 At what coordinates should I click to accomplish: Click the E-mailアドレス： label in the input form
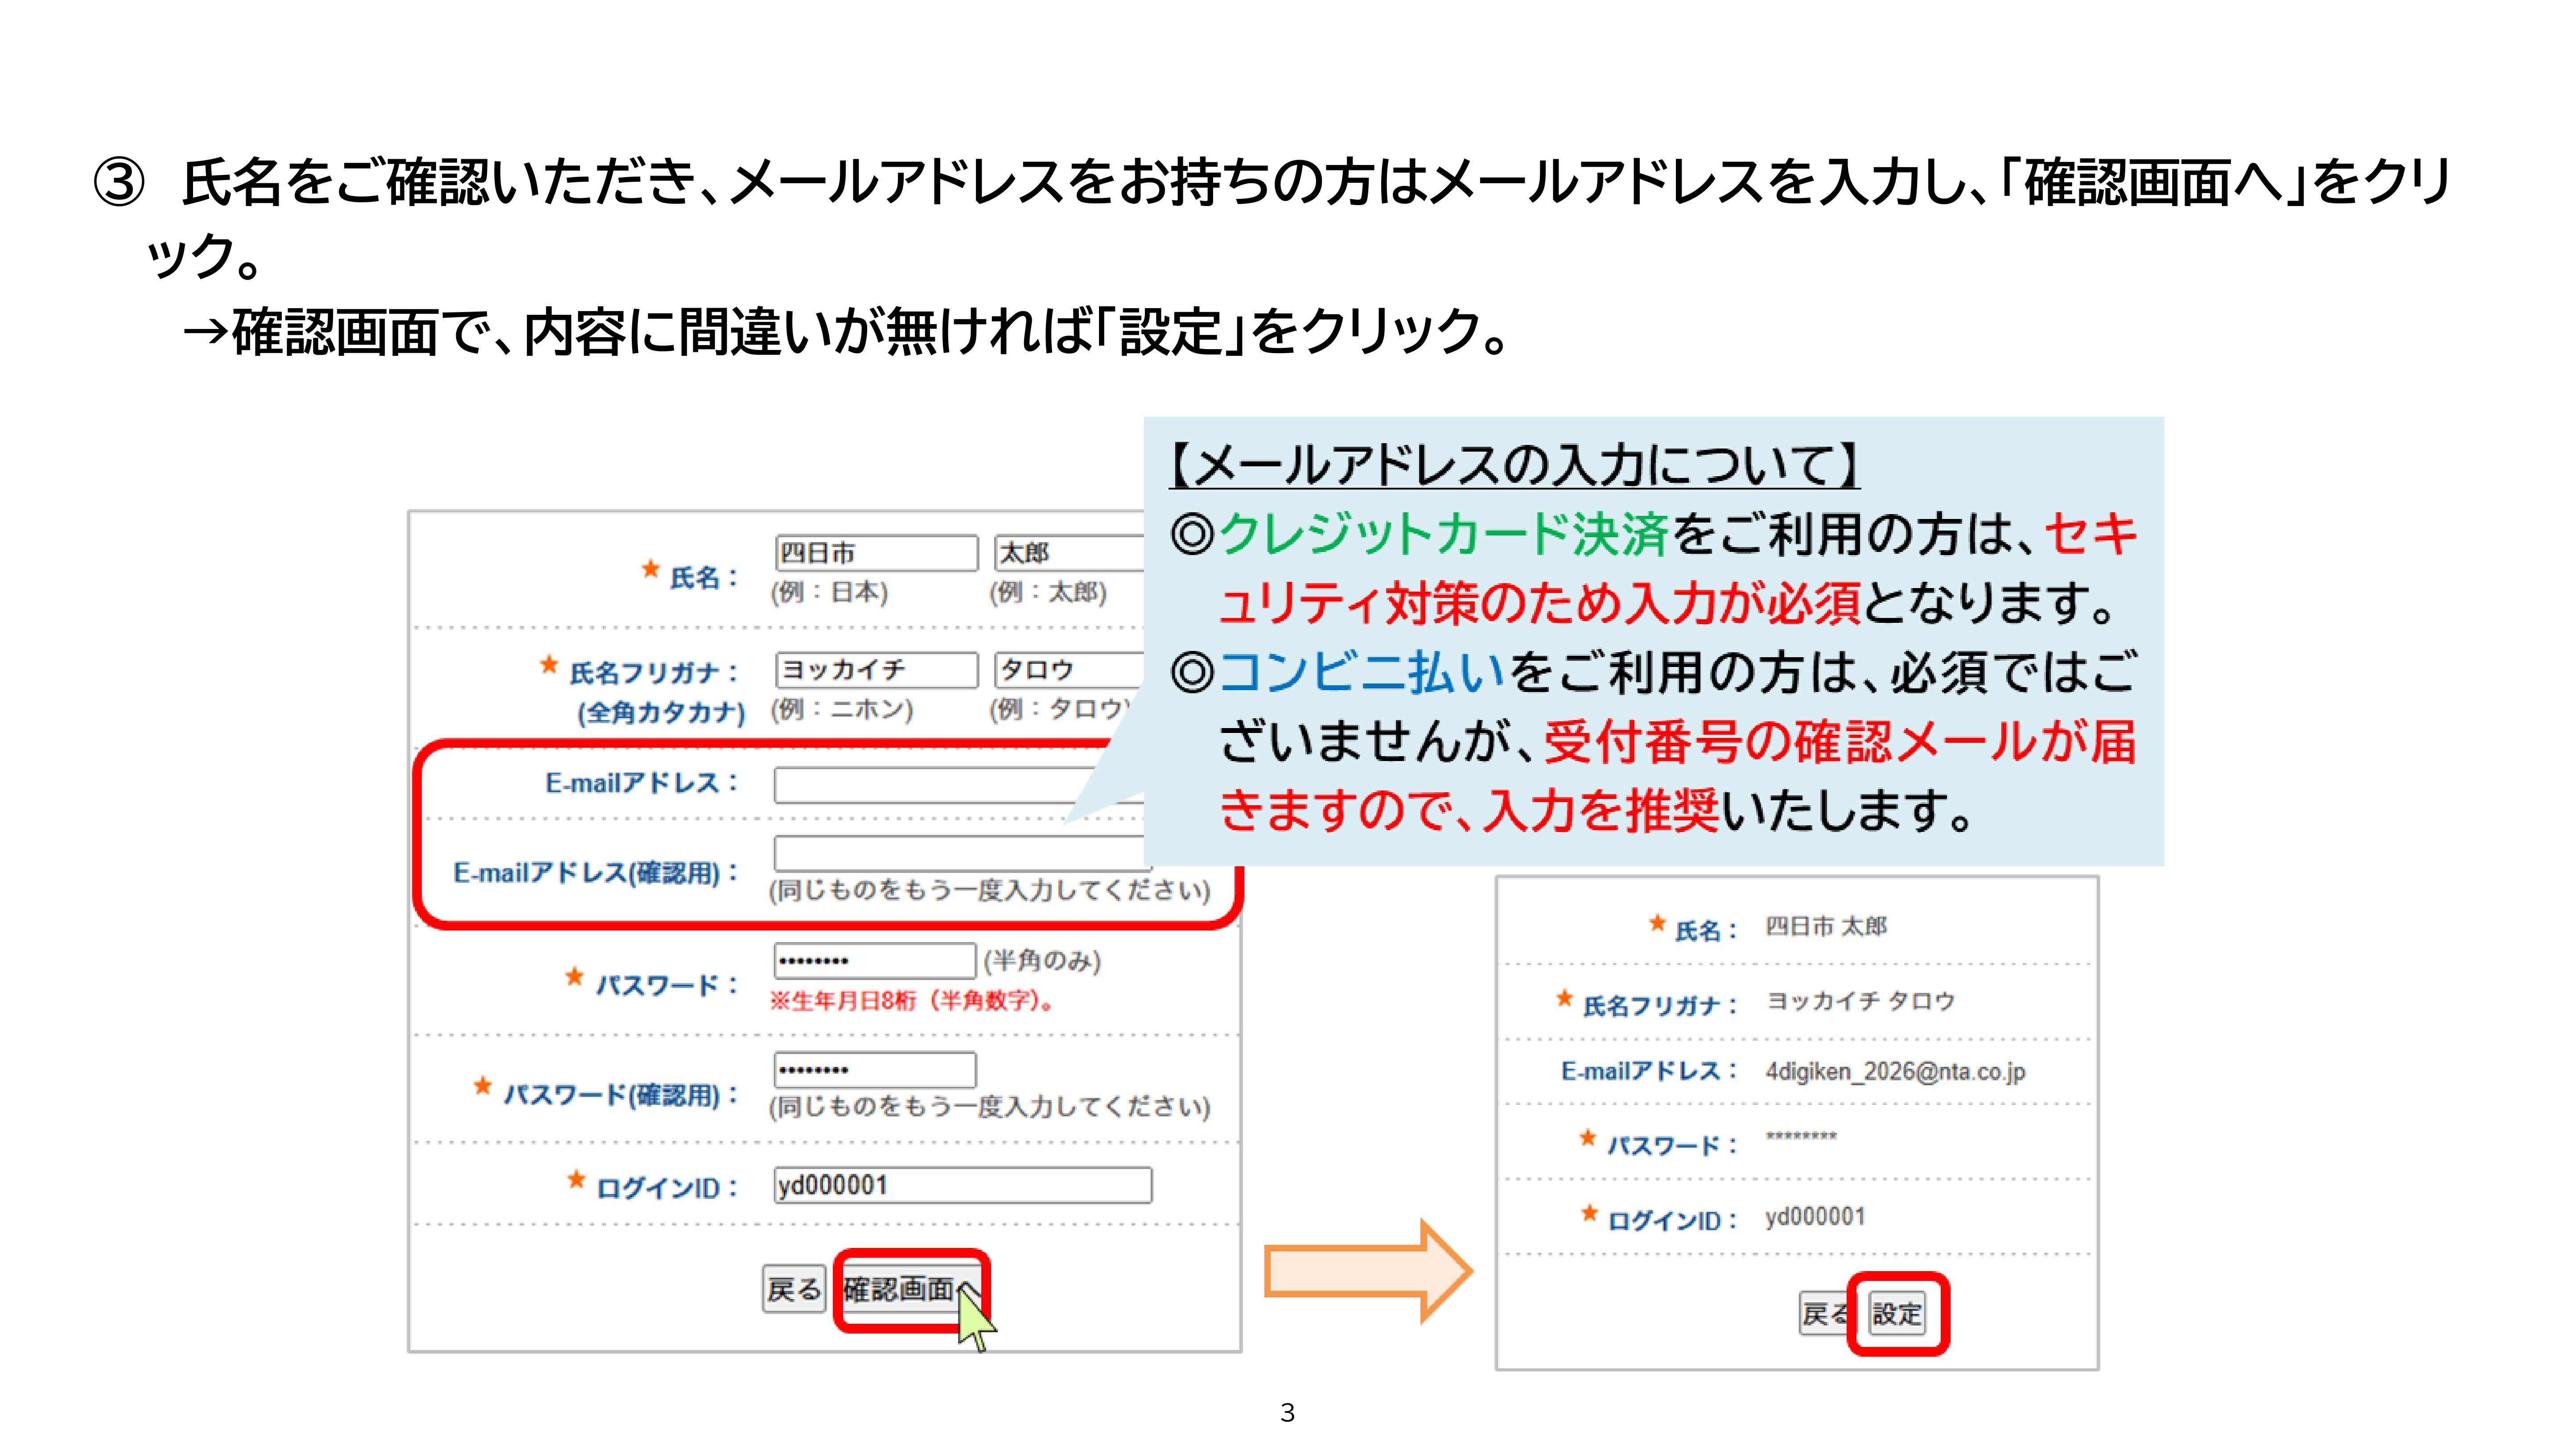tap(642, 783)
